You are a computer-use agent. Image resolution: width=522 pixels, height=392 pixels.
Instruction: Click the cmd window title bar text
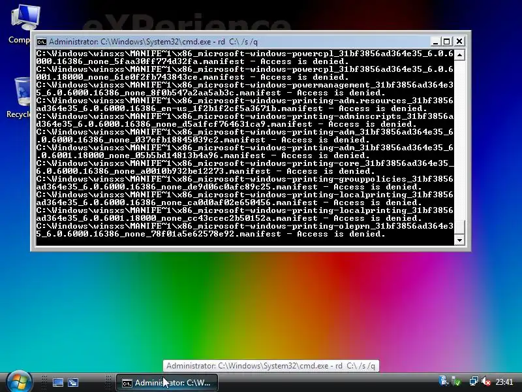coord(153,42)
